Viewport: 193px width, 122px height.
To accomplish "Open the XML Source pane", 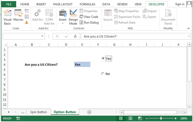I will (x=108, y=15).
